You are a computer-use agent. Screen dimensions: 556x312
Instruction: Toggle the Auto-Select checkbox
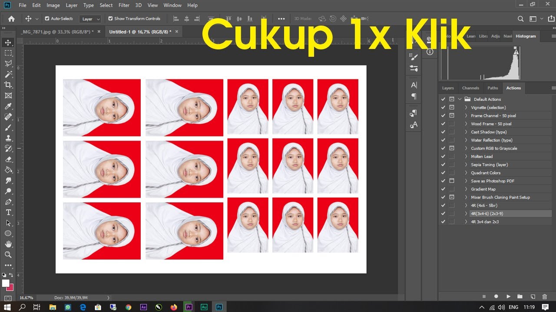point(47,19)
